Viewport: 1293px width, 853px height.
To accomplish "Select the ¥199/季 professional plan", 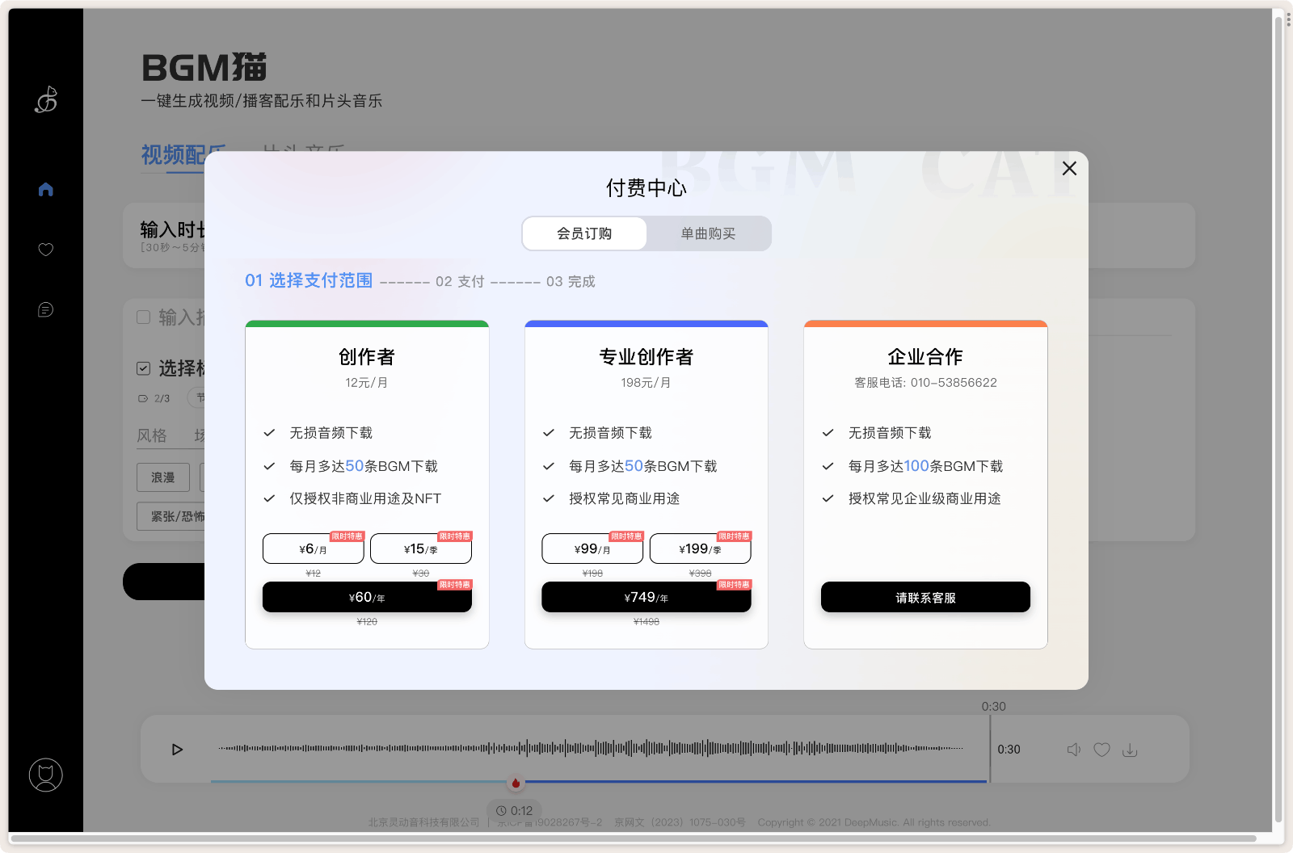I will coord(700,548).
